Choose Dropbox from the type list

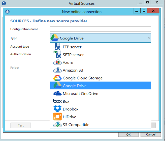click(100, 109)
